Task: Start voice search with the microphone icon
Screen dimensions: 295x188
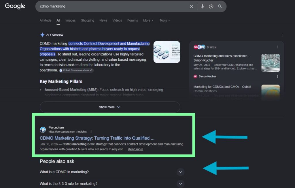Action: [x=202, y=6]
